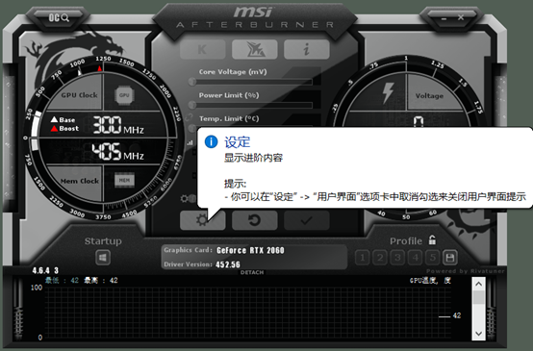533x351 pixels.
Task: Choose profile slot 5
Action: (x=432, y=258)
